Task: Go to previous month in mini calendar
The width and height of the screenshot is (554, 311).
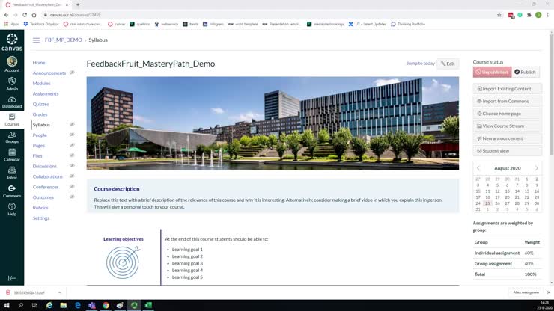Action: 478,168
